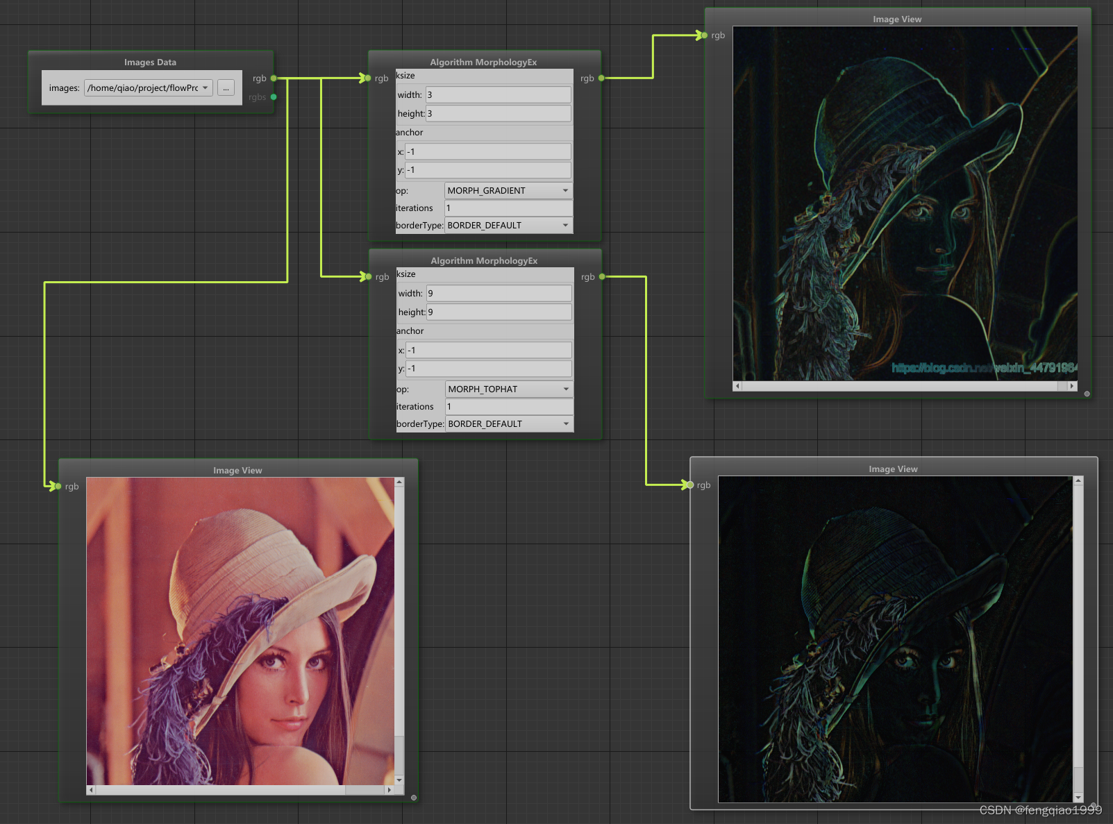The height and width of the screenshot is (824, 1113).
Task: Select title of original Lena Image View node
Action: [x=237, y=471]
